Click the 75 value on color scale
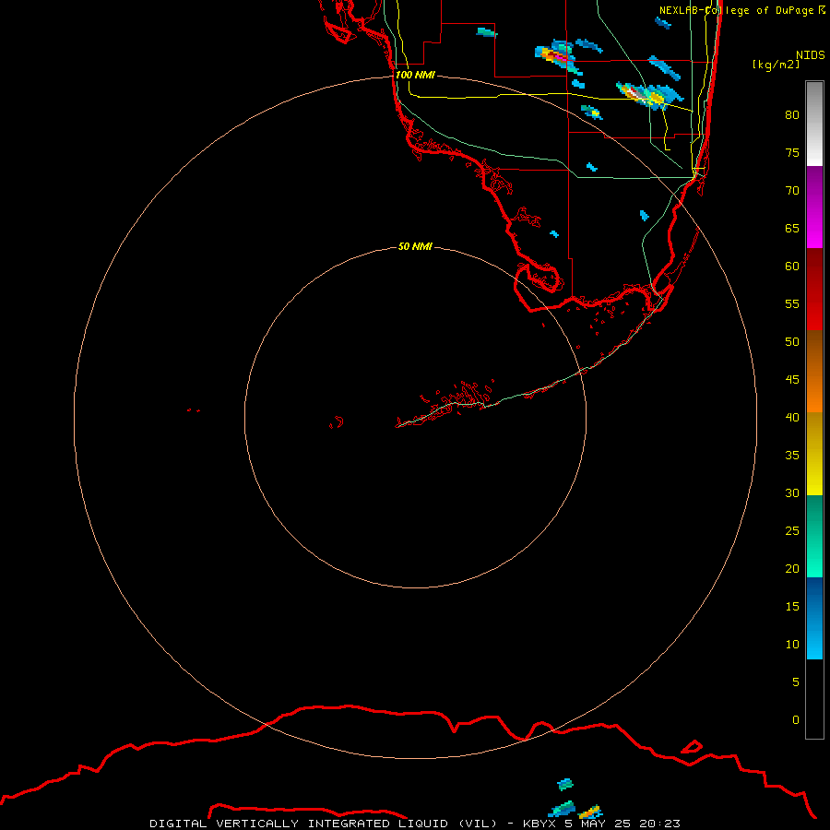Image resolution: width=830 pixels, height=830 pixels. tap(792, 152)
